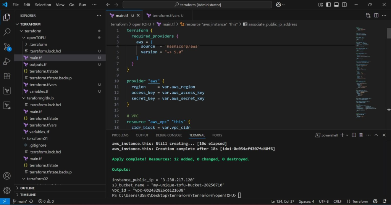391x205 pixels.
Task: Switch to the Debug Console tab
Action: (169, 135)
